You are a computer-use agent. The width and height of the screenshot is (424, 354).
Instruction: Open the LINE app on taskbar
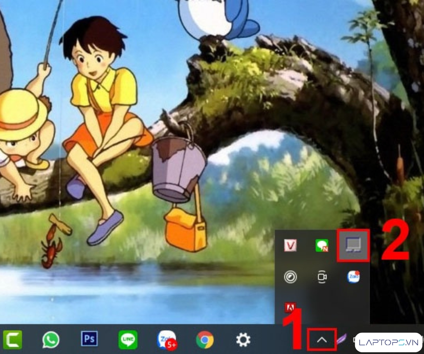pos(128,340)
